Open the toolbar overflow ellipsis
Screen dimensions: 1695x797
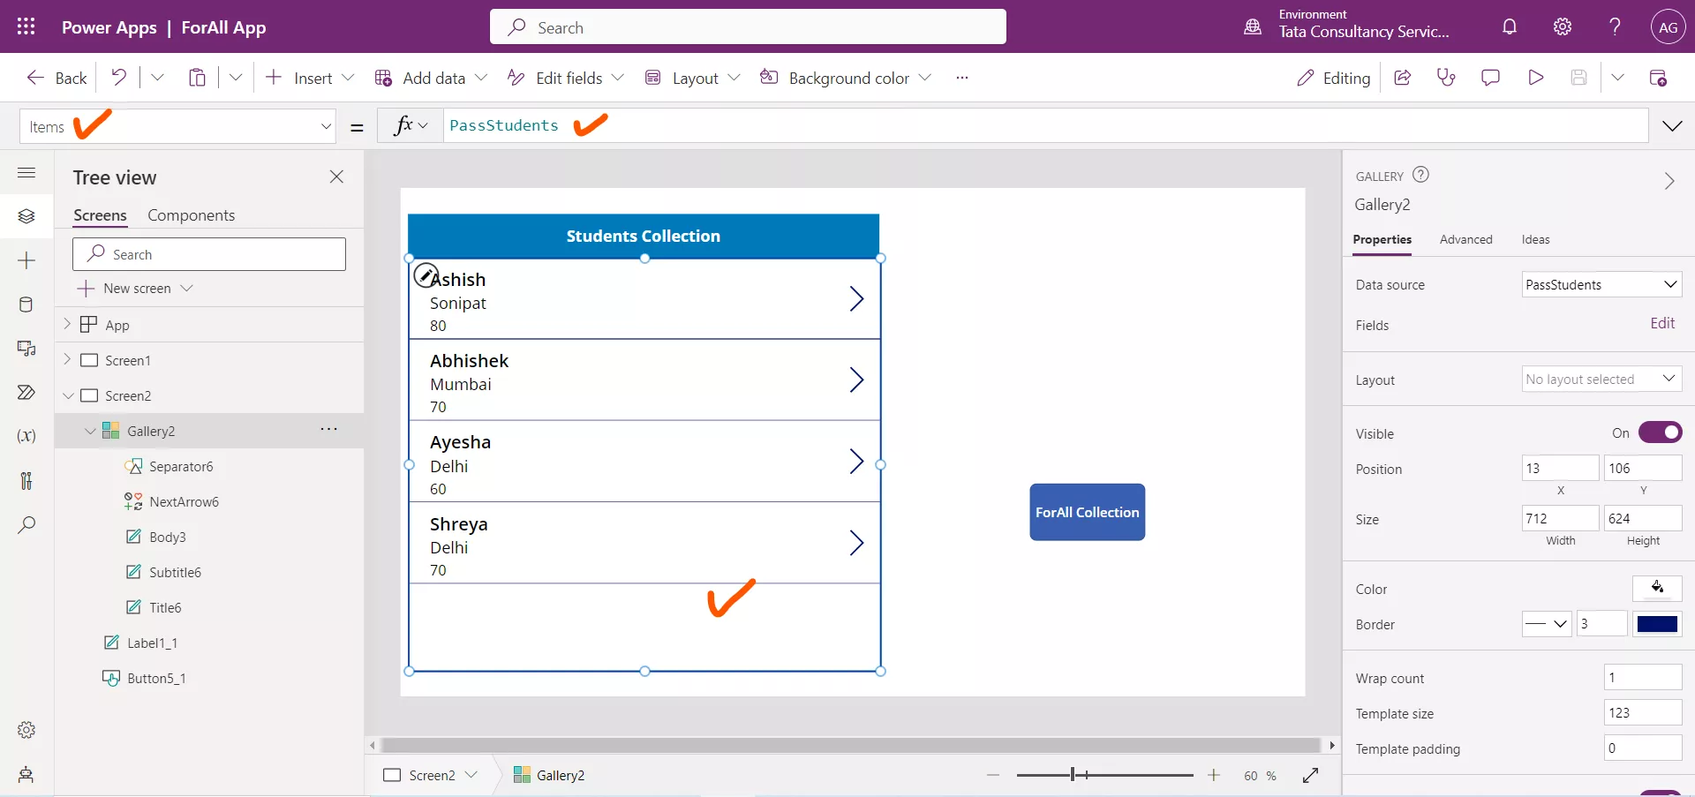(962, 78)
